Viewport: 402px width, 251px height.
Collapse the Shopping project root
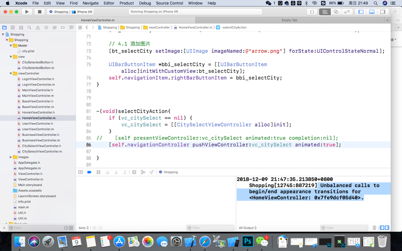click(3, 34)
